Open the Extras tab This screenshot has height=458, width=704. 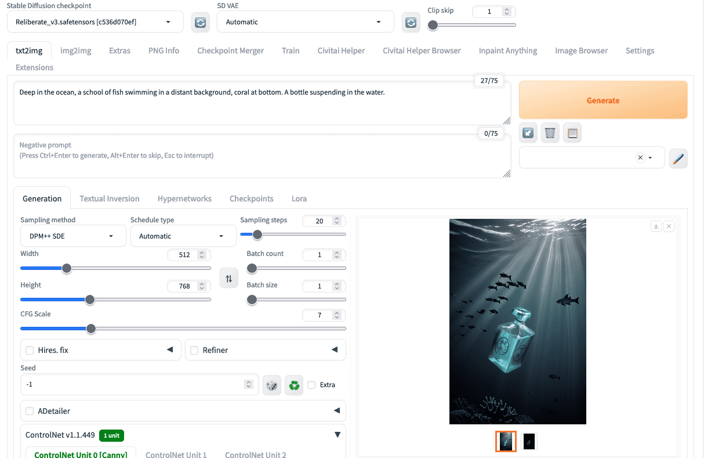[x=119, y=51]
